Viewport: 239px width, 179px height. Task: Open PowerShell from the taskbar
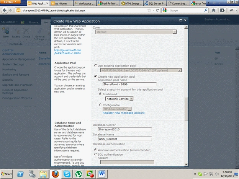(x=20, y=174)
